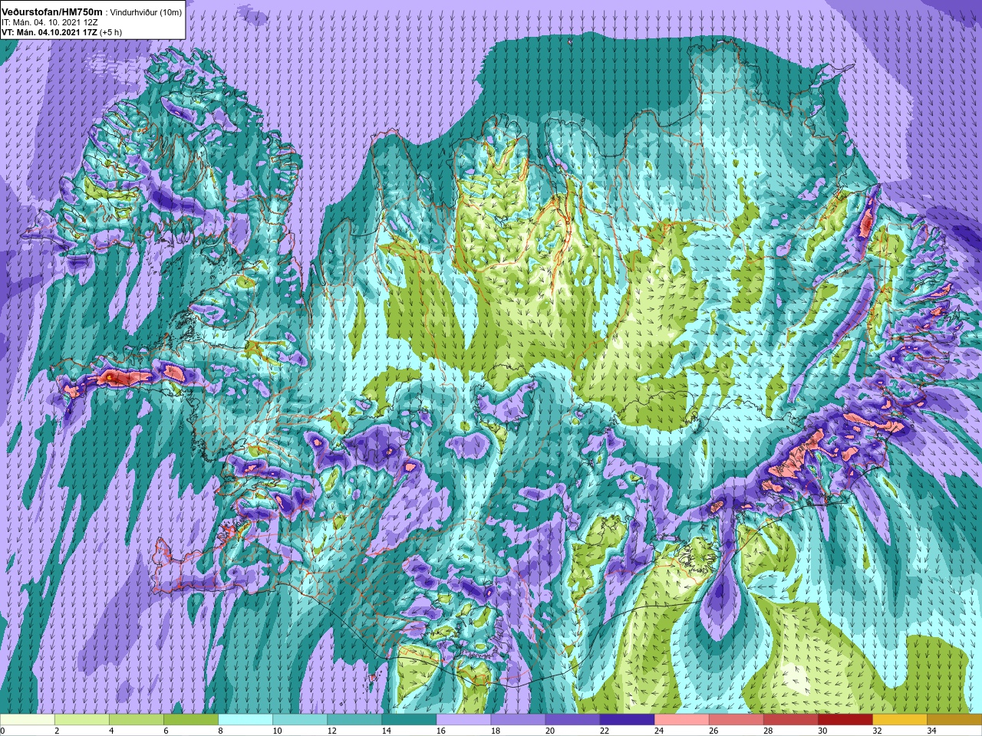
Task: Pick the light green 2–4 legend swatch
Action: tap(82, 720)
